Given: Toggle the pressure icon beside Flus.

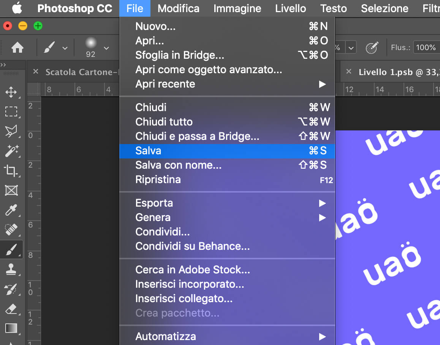Looking at the screenshot, I should 372,48.
